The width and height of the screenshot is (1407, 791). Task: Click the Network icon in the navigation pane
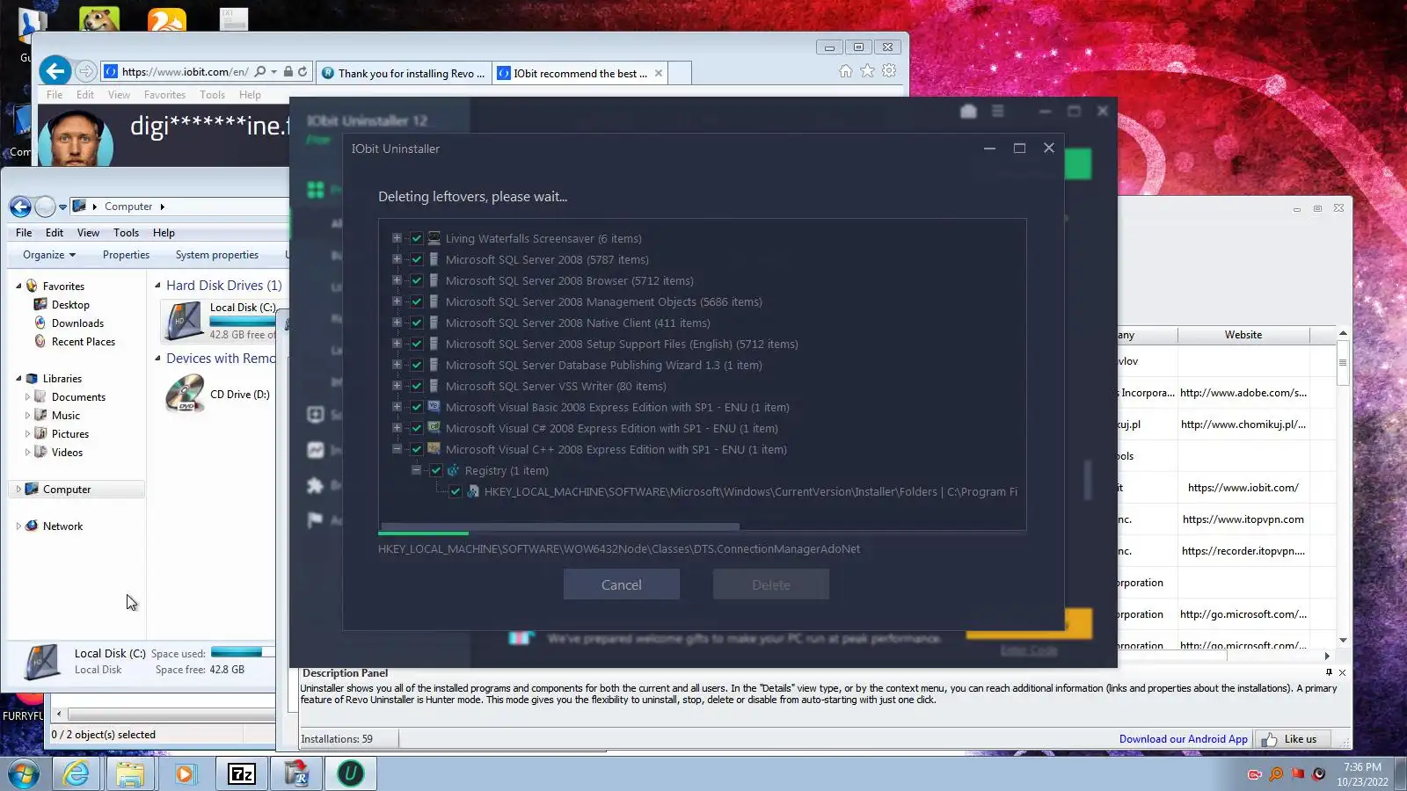tap(32, 526)
